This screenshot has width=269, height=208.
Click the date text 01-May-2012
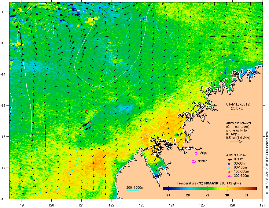pos(238,104)
